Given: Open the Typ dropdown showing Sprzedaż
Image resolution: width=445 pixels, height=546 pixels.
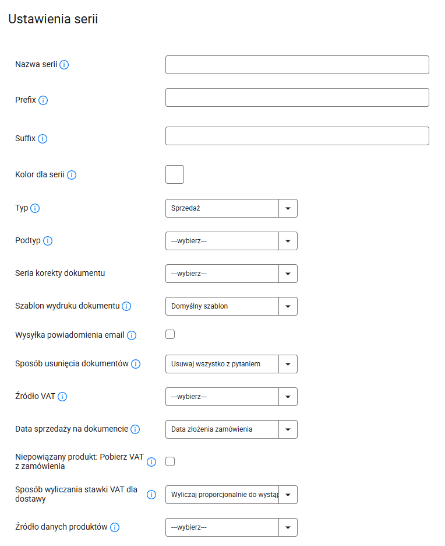Looking at the screenshot, I should click(x=231, y=208).
